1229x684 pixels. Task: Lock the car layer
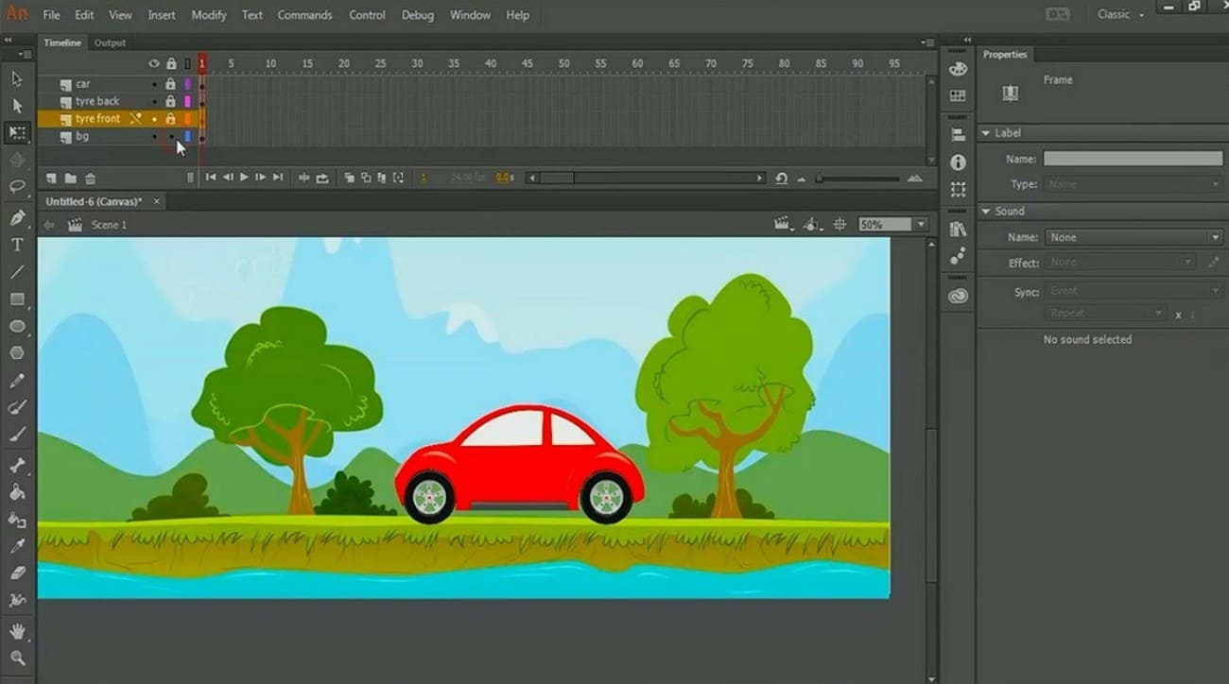point(171,83)
